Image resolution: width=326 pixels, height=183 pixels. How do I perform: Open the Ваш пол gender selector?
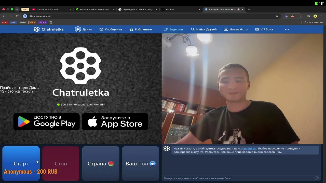pos(141,164)
